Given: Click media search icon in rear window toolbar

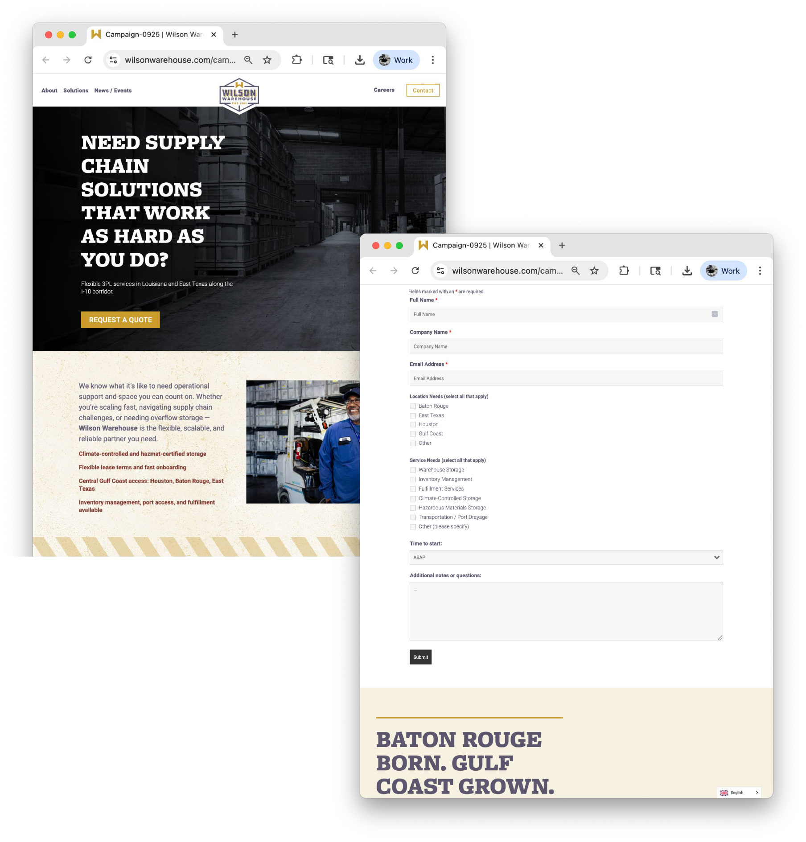Looking at the screenshot, I should tap(328, 60).
